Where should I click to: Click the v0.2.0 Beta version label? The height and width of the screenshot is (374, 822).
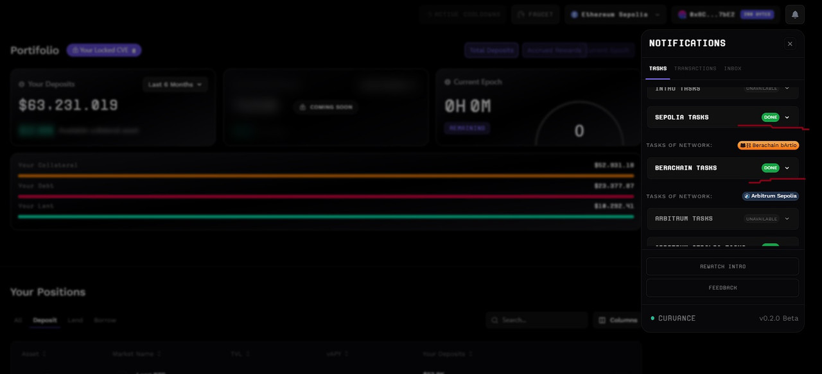(778, 318)
